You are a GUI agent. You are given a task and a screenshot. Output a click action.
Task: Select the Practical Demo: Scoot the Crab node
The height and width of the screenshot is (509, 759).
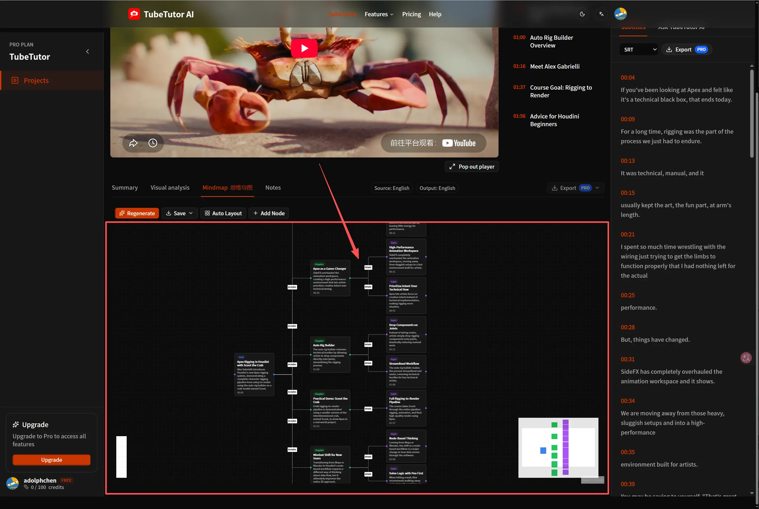[x=330, y=410]
